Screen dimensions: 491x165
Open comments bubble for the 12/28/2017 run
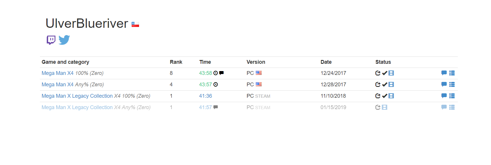[444, 85]
